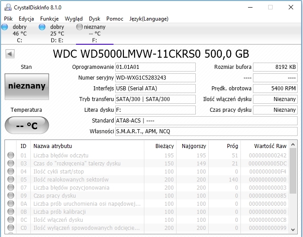303x237 pixels.
Task: Click the gray status orb for disk F:
Action: (x=80, y=27)
